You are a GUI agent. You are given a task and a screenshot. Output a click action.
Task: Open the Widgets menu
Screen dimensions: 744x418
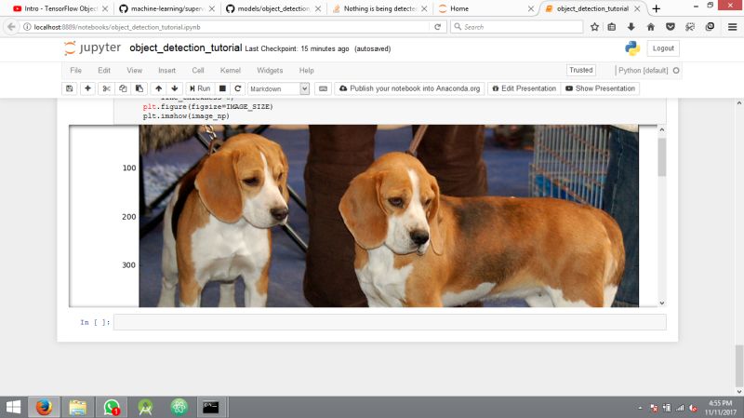[x=270, y=71]
